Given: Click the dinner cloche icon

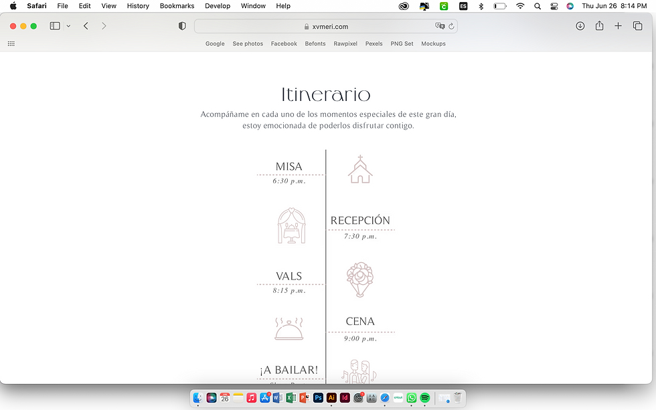Looking at the screenshot, I should 289,328.
